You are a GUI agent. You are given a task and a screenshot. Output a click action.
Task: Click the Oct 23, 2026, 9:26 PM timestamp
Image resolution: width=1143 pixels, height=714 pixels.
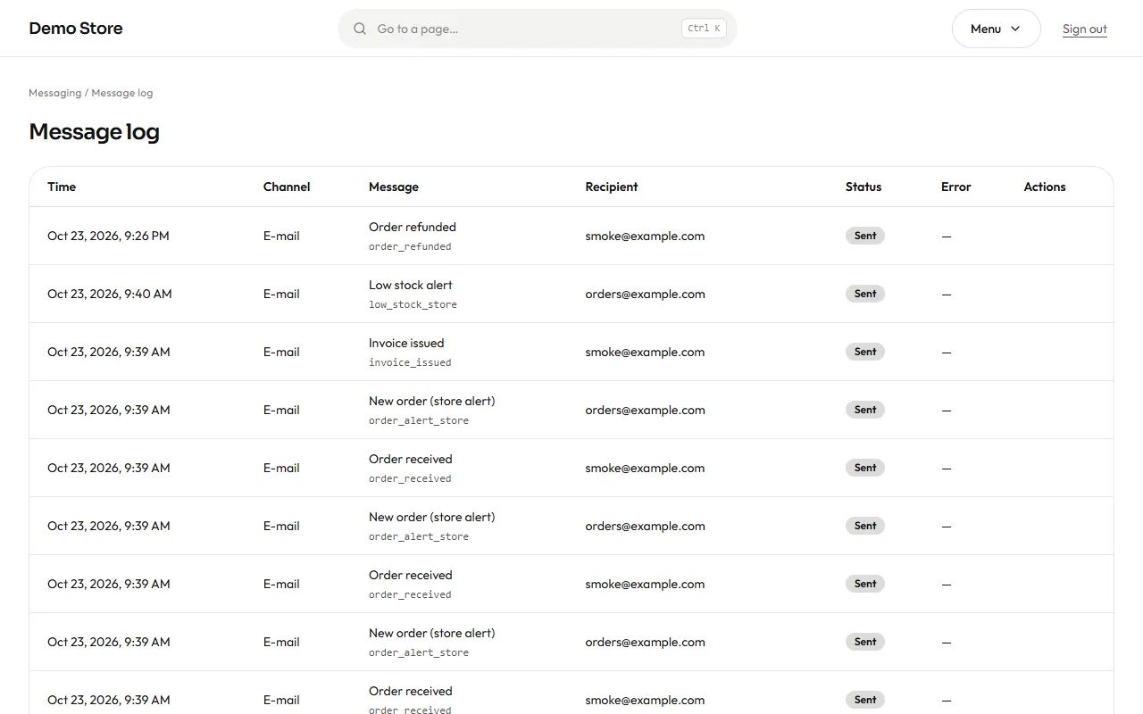point(108,236)
